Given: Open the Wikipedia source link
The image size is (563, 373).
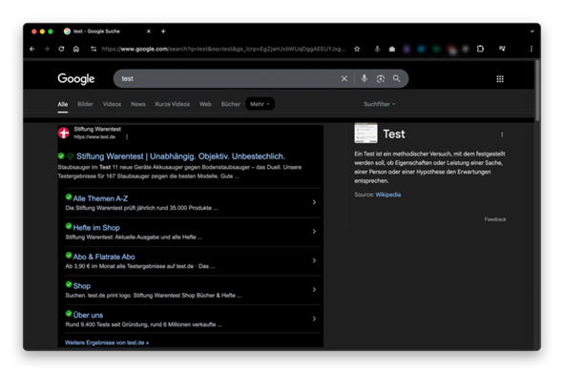Looking at the screenshot, I should coord(387,195).
